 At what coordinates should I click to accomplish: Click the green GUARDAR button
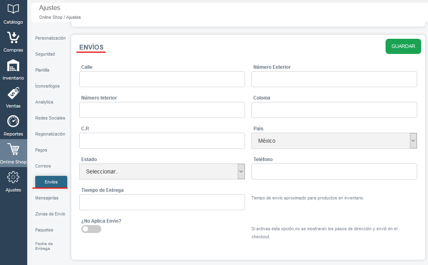pyautogui.click(x=403, y=46)
